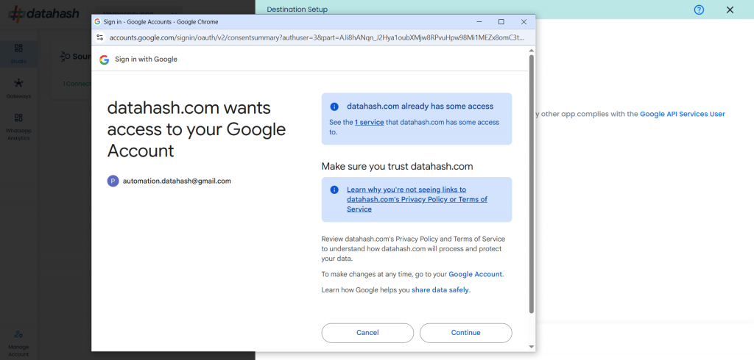This screenshot has height=360, width=754.
Task: Click the Cancel button
Action: 367,333
